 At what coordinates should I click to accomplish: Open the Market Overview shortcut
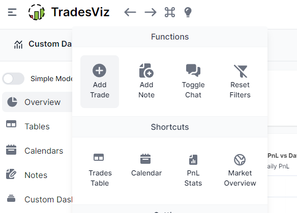(240, 170)
